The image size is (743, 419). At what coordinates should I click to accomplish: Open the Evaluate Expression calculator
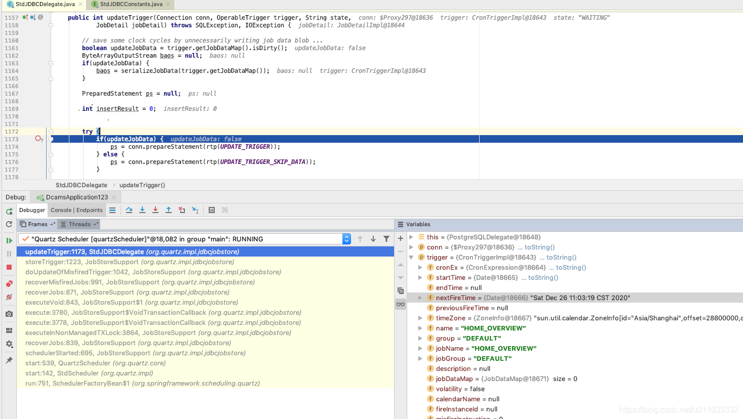click(x=212, y=210)
